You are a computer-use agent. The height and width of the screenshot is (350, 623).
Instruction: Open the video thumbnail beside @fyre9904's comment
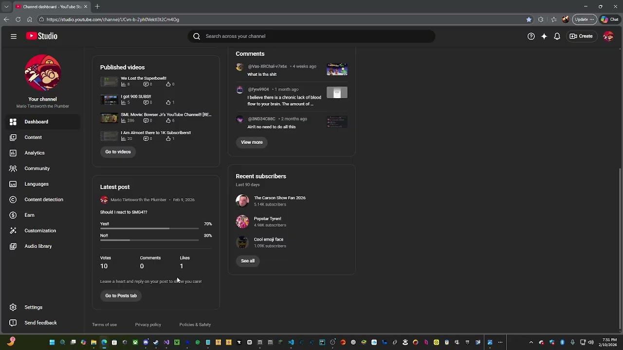[x=337, y=92]
